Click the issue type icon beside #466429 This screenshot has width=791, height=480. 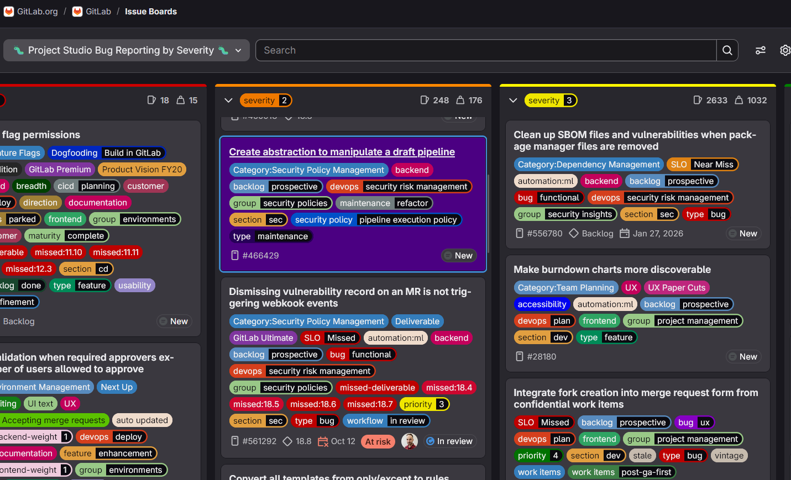[x=235, y=255]
